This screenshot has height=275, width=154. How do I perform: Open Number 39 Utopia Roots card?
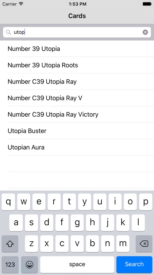coord(77,65)
